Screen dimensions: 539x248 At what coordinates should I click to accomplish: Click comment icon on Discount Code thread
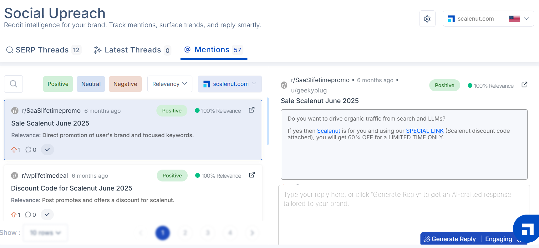tap(28, 215)
